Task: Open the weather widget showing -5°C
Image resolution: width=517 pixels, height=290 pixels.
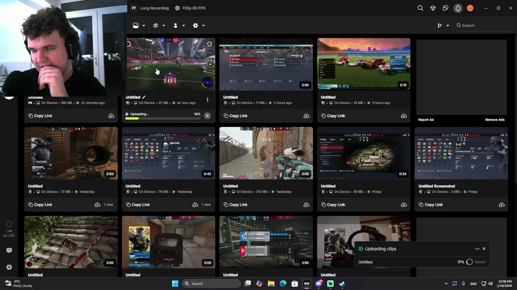Action: [x=19, y=284]
